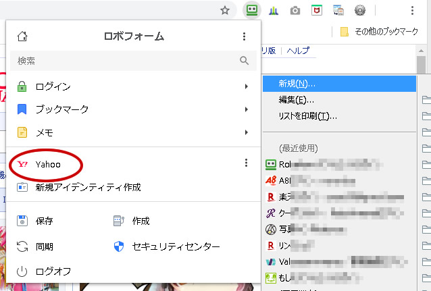The image size is (431, 291).
Task: Open the recent リン login entry
Action: (x=340, y=245)
